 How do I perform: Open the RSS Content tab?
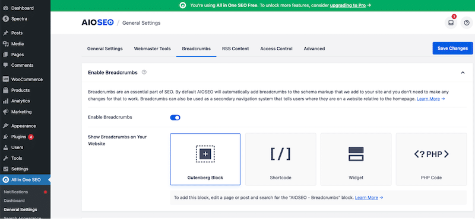point(235,49)
